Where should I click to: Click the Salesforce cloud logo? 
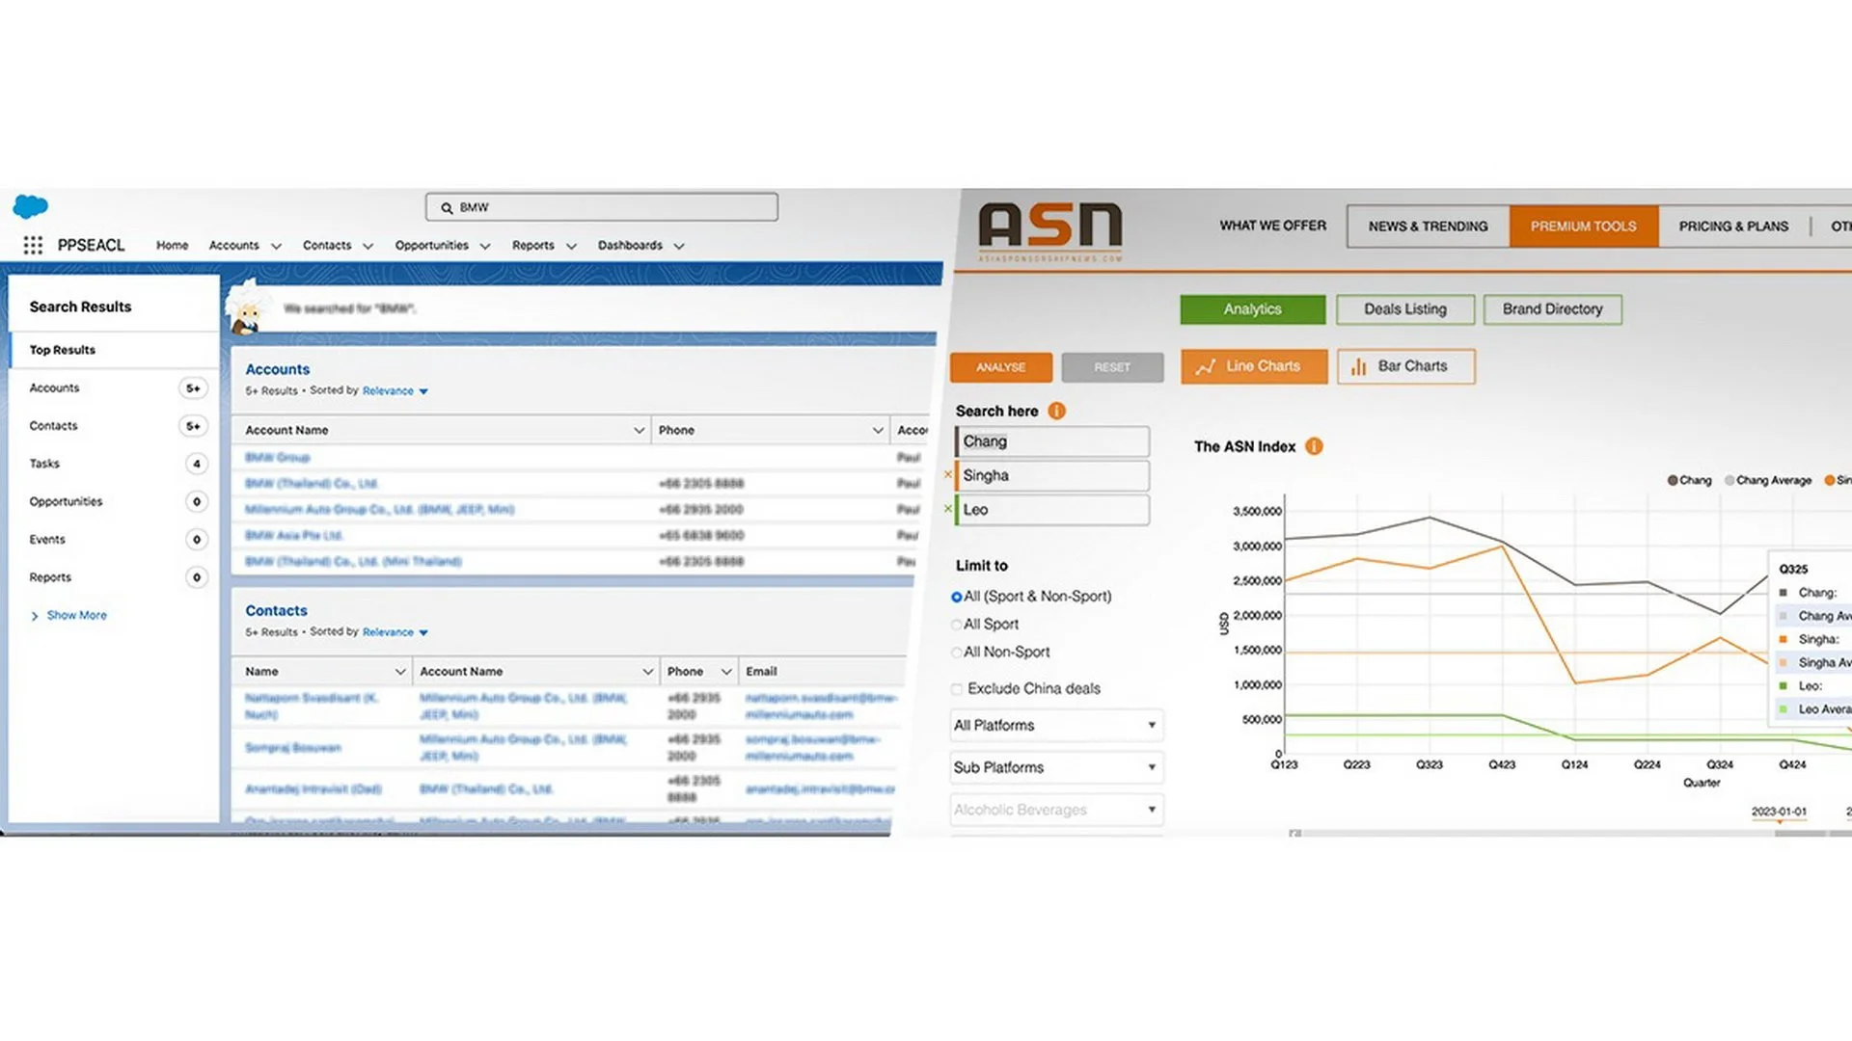pos(31,206)
